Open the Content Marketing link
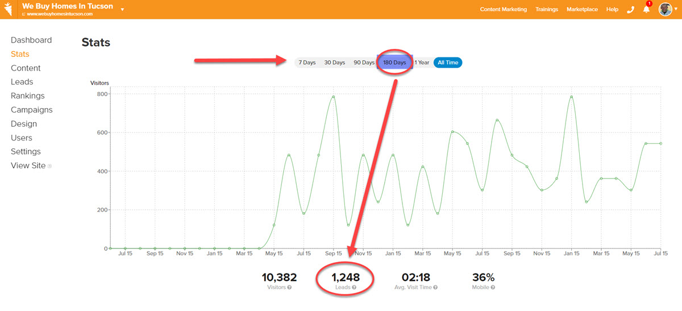 (x=503, y=10)
